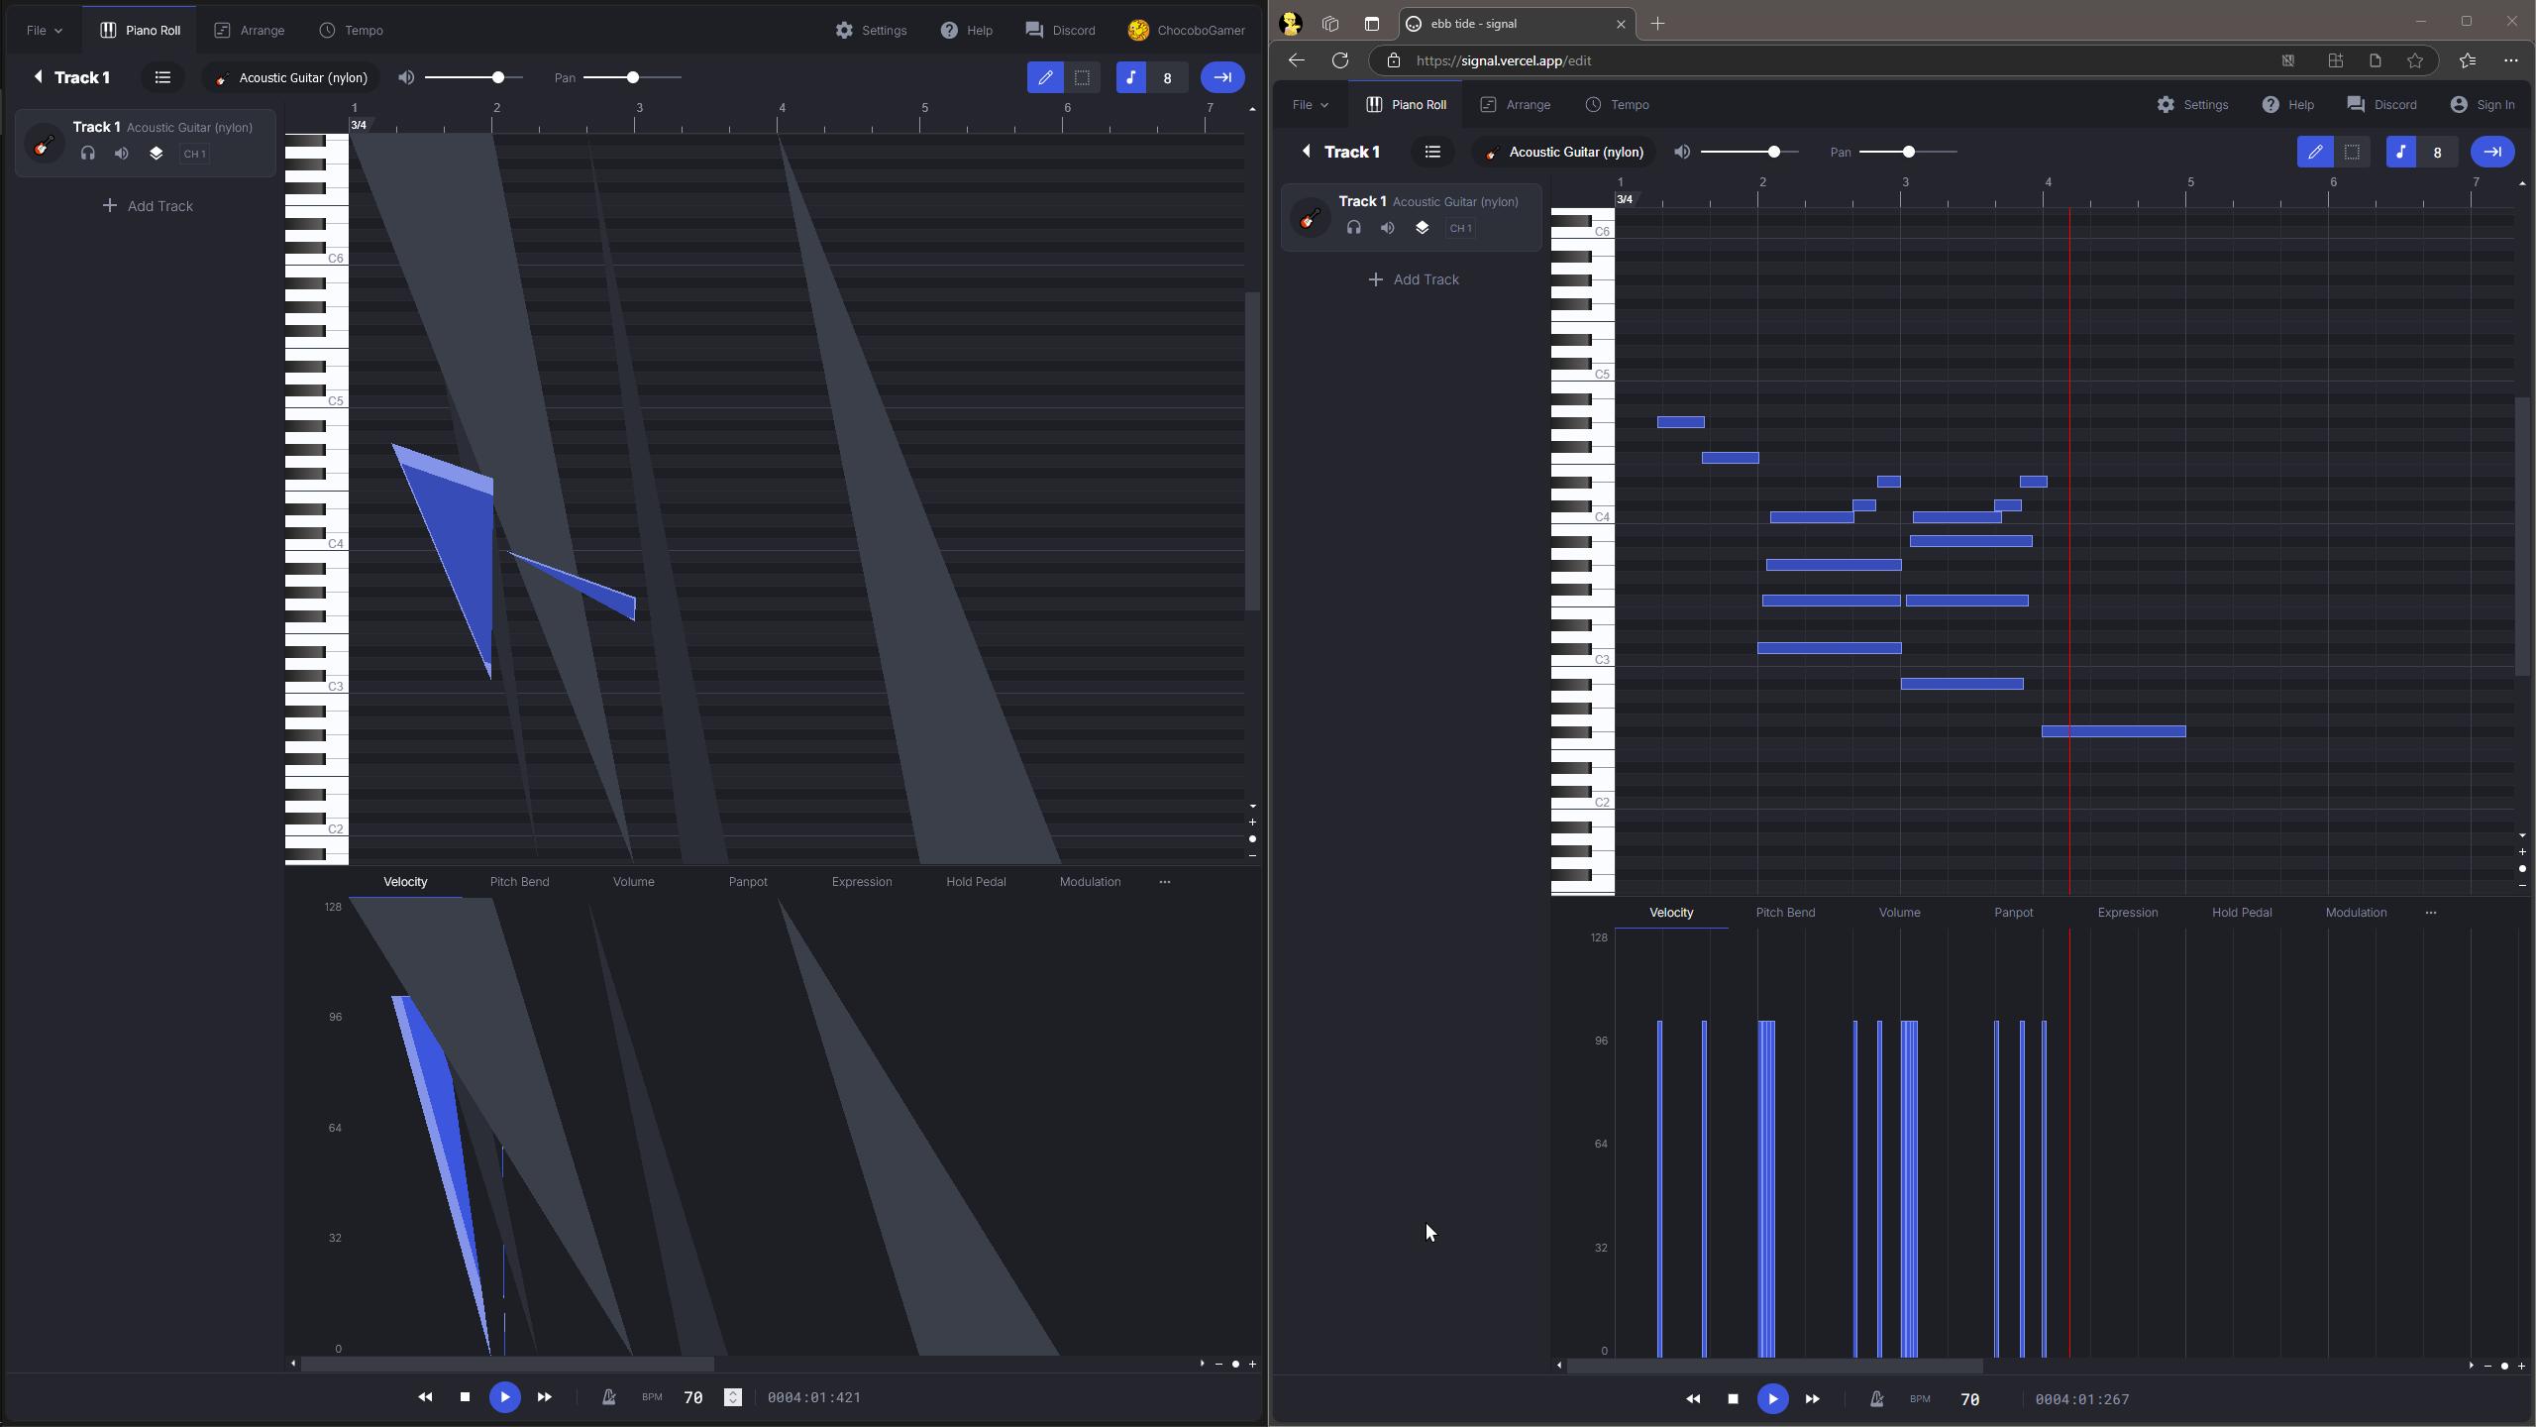Image resolution: width=2536 pixels, height=1427 pixels.
Task: Solo Track 1 with headphones icon, browser window
Action: (1354, 228)
